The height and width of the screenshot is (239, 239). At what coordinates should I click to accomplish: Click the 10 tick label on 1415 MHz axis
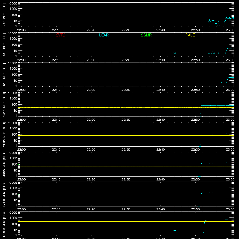click(x=15, y=111)
